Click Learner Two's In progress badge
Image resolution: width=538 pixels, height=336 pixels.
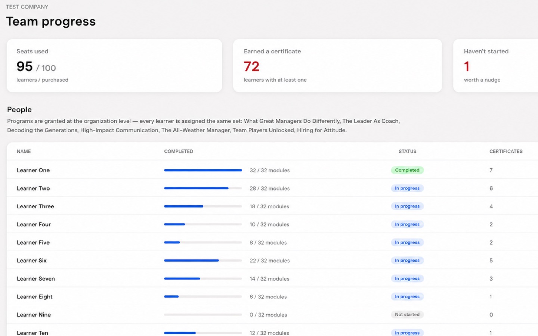tap(407, 188)
